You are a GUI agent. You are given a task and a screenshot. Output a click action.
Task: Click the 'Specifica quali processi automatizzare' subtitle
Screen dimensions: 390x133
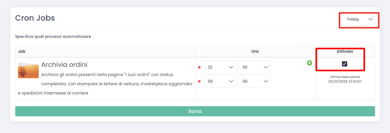tap(53, 37)
